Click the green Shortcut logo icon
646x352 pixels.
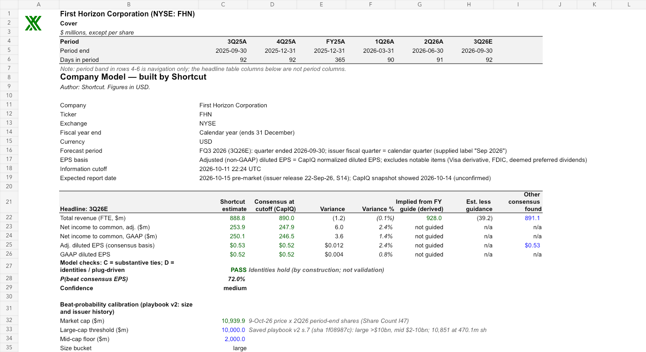[33, 23]
